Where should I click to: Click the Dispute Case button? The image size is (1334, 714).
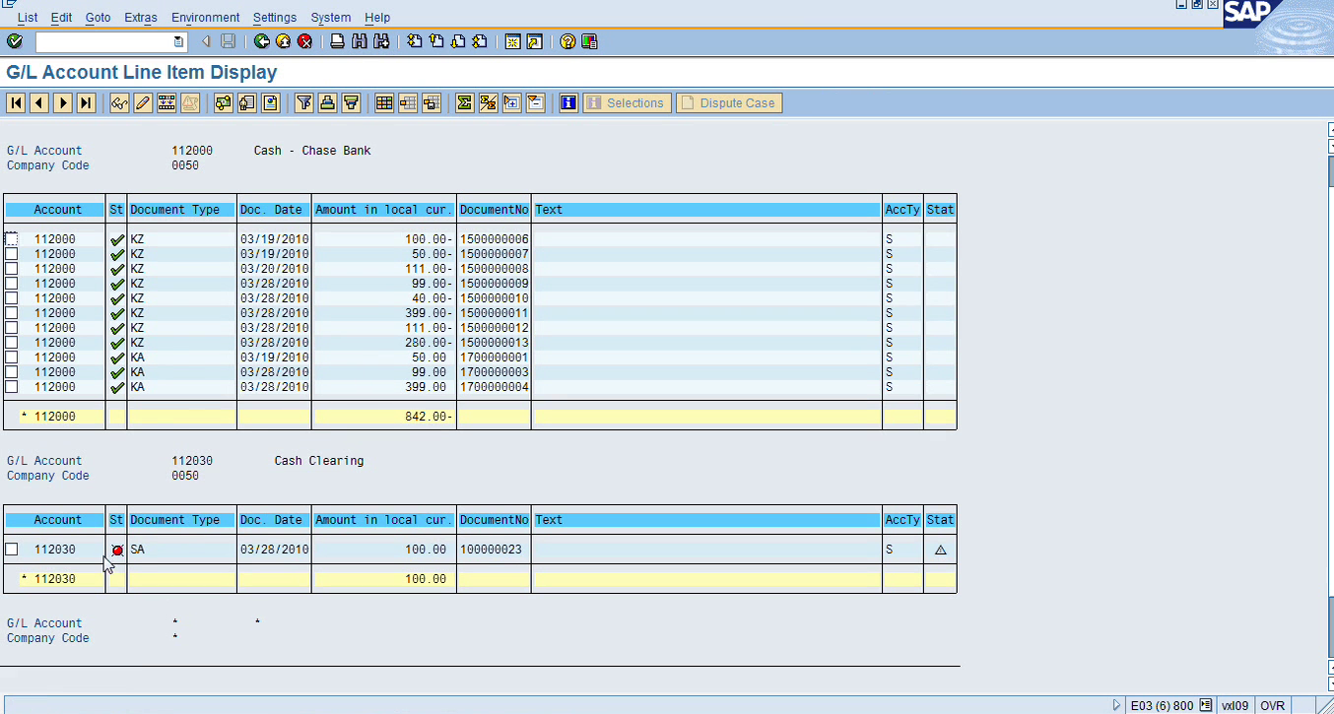(729, 102)
